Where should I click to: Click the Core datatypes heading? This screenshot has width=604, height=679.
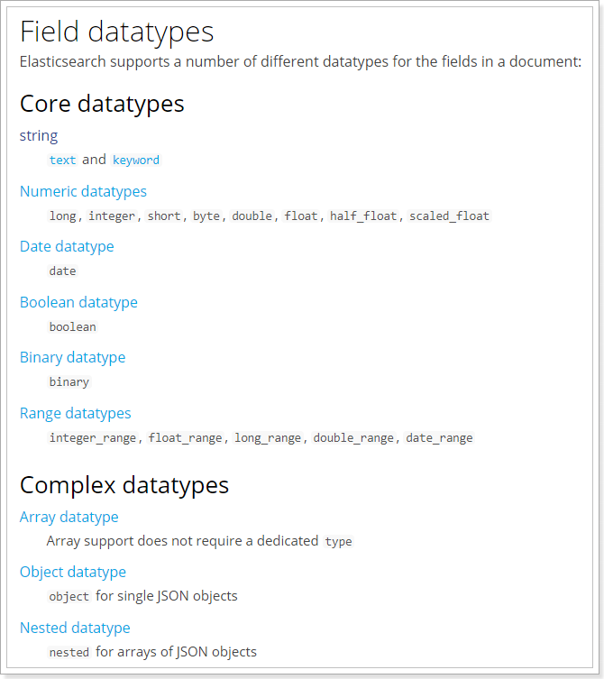(x=102, y=104)
